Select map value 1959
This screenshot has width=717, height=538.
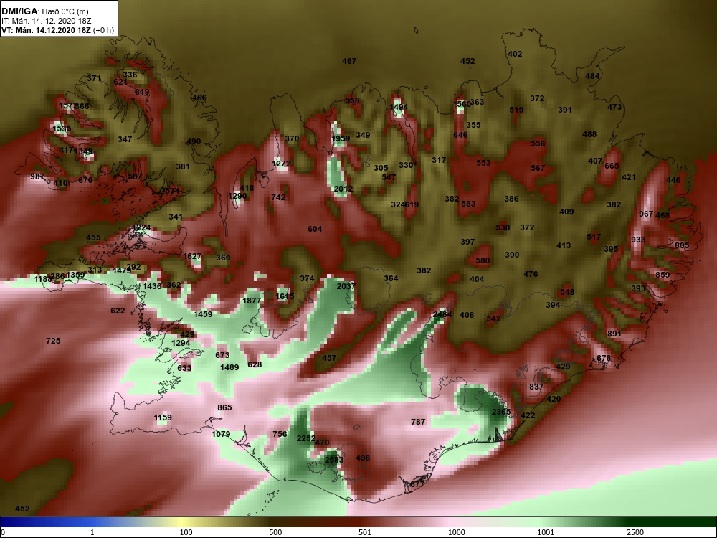(x=341, y=138)
